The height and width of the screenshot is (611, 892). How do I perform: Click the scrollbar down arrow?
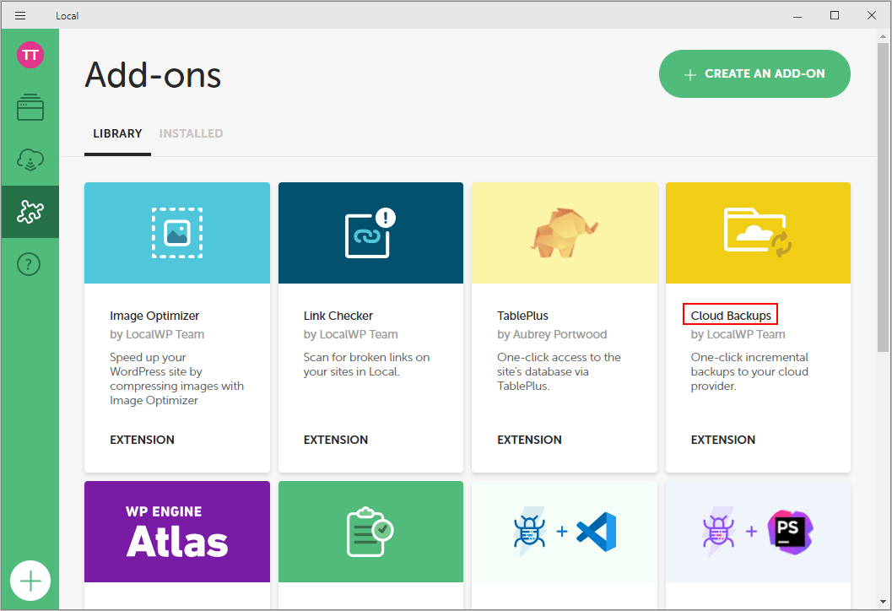(x=883, y=602)
